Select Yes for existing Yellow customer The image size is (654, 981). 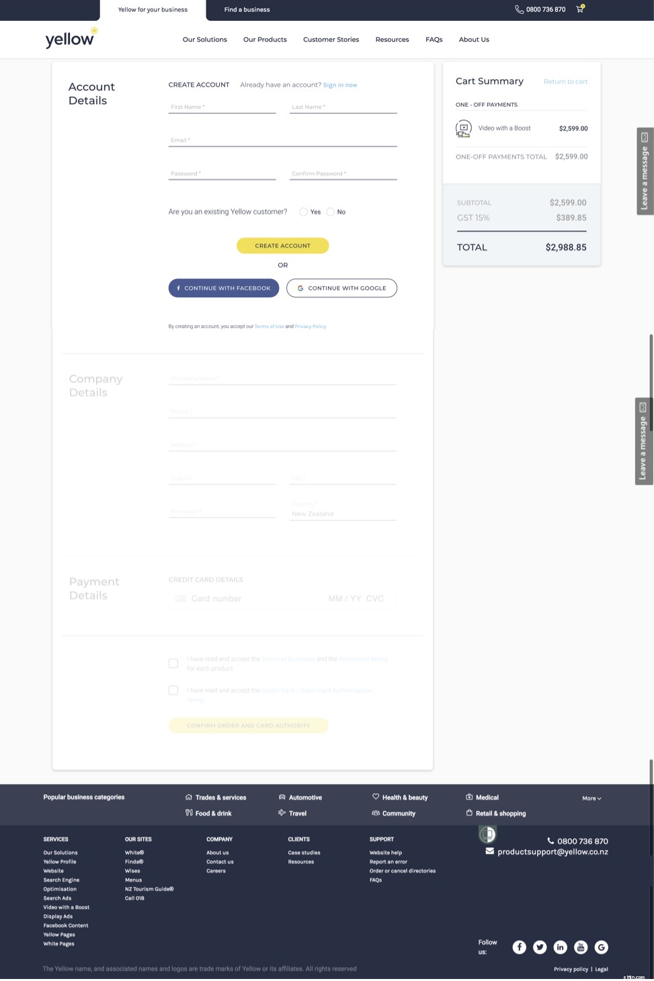coord(303,212)
